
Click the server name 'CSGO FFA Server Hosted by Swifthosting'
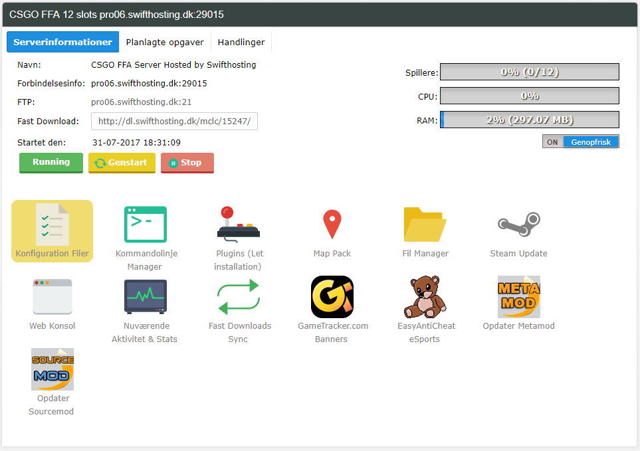(x=173, y=65)
